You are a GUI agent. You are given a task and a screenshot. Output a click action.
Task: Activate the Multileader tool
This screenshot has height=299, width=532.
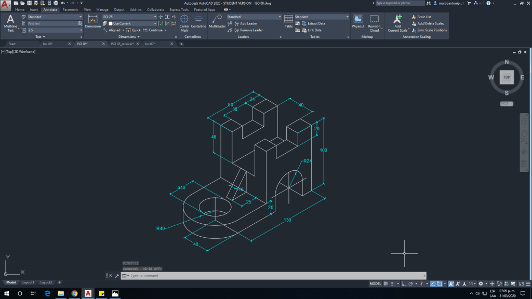217,22
